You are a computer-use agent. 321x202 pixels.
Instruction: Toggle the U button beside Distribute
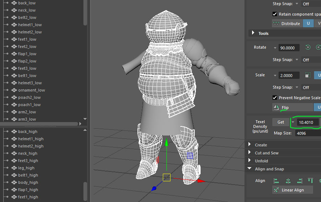pos(308,24)
